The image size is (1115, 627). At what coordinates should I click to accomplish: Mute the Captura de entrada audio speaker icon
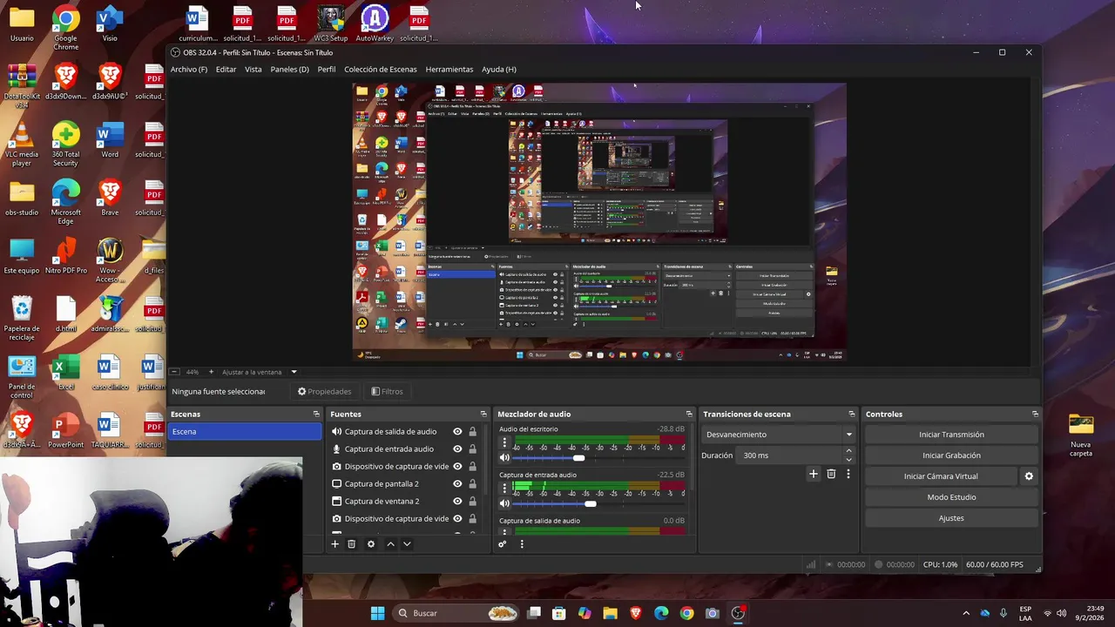click(x=504, y=503)
